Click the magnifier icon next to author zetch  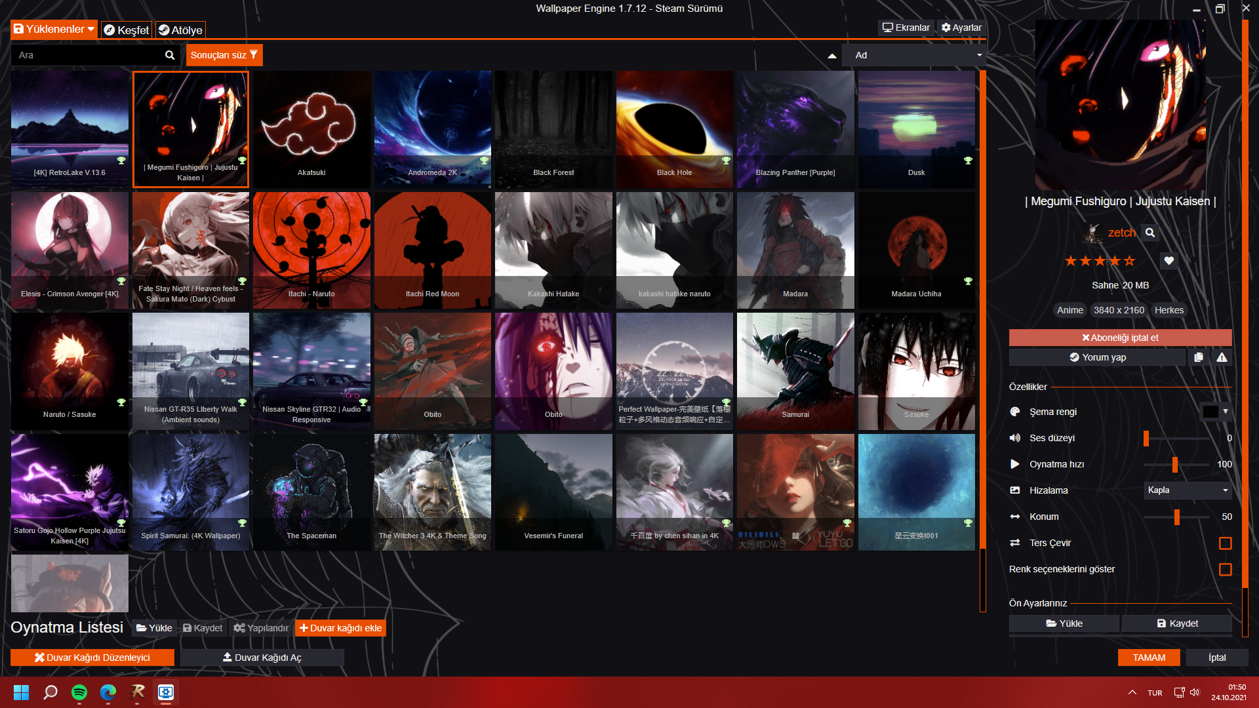click(1149, 233)
